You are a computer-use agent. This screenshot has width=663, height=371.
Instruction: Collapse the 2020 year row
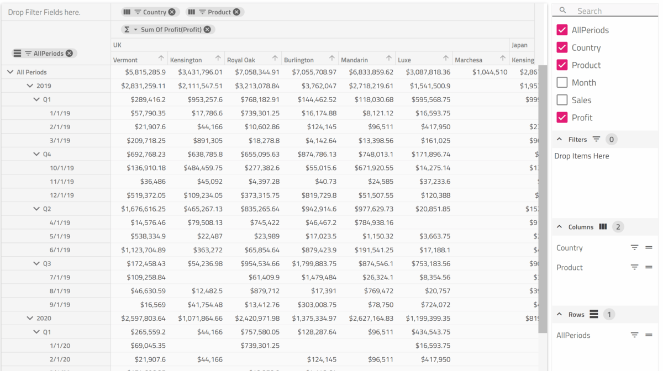coord(30,319)
